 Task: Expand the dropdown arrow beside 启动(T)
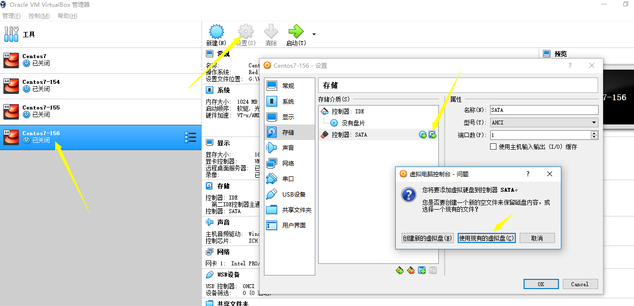tap(314, 34)
